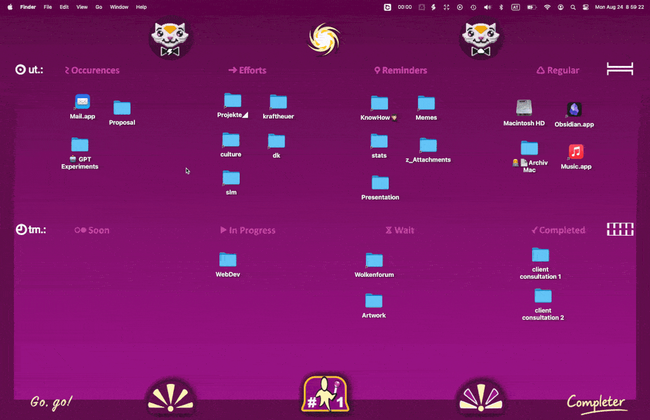Viewport: 650px width, 420px height.
Task: Open the Window menu
Action: click(119, 7)
